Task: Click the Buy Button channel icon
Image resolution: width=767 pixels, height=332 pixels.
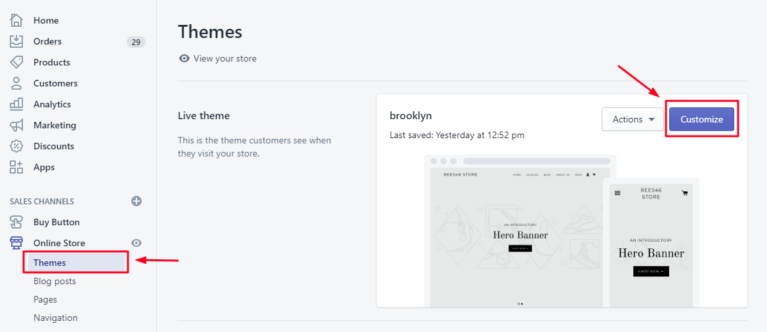Action: [x=16, y=222]
